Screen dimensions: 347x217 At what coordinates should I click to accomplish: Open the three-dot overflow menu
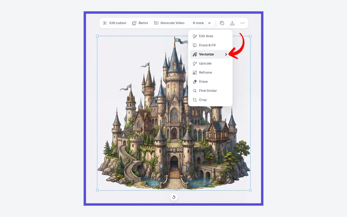click(x=242, y=23)
